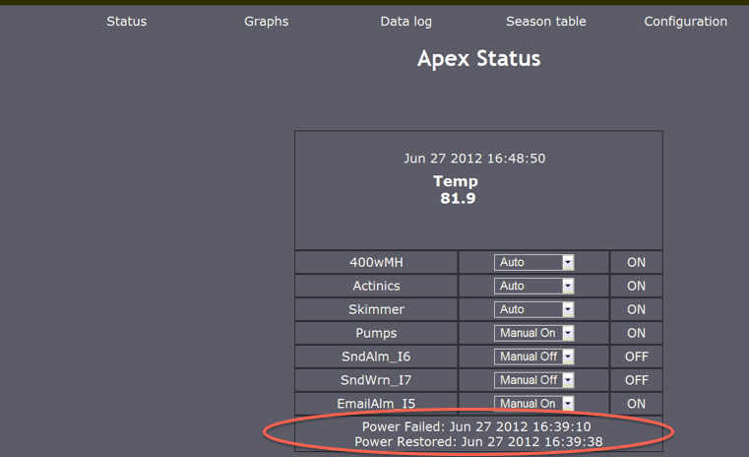Click the Jun 27 2012 16:48:50 timestamp
Image resolution: width=749 pixels, height=457 pixels.
pos(474,158)
